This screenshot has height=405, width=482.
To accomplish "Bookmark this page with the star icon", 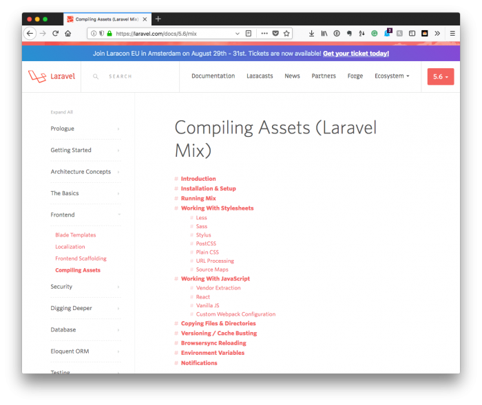I will click(286, 34).
